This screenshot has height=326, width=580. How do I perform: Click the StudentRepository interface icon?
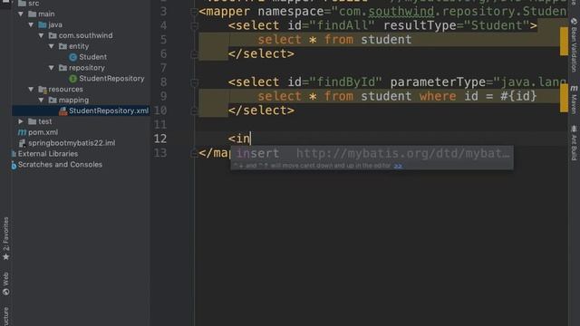(72, 79)
